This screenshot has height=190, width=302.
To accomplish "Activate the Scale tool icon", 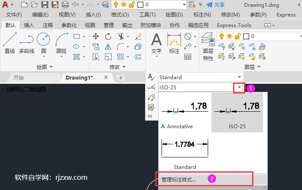I will [108, 57].
